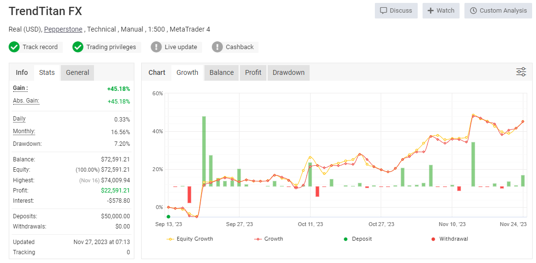536x263 pixels.
Task: Click the Monthly label
Action: click(x=24, y=131)
